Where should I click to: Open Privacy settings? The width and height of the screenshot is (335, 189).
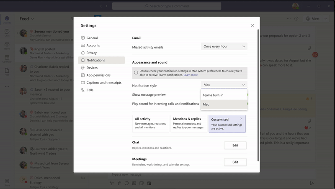[x=101, y=53]
